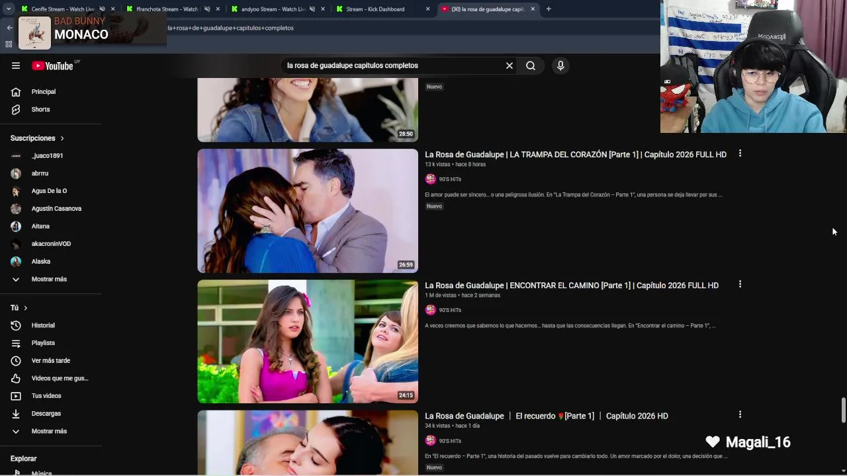Open 90'S HITs channel under LA TRAMPA video
This screenshot has width=847, height=476.
tap(450, 179)
